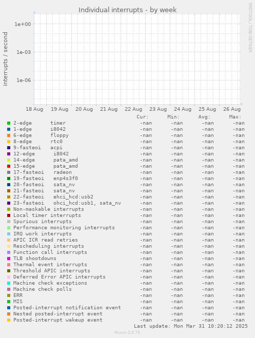Click the gray 17-fasteoi radeon swatch
Image resolution: width=255 pixels, height=338 pixels.
point(9,172)
